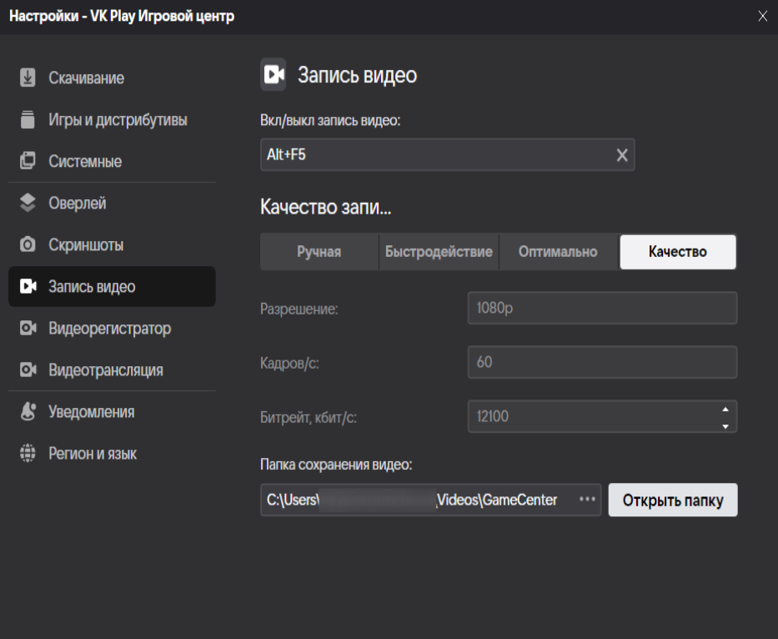Screen dimensions: 778x639
Task: Click the Оверлей layers icon
Action: 28,204
